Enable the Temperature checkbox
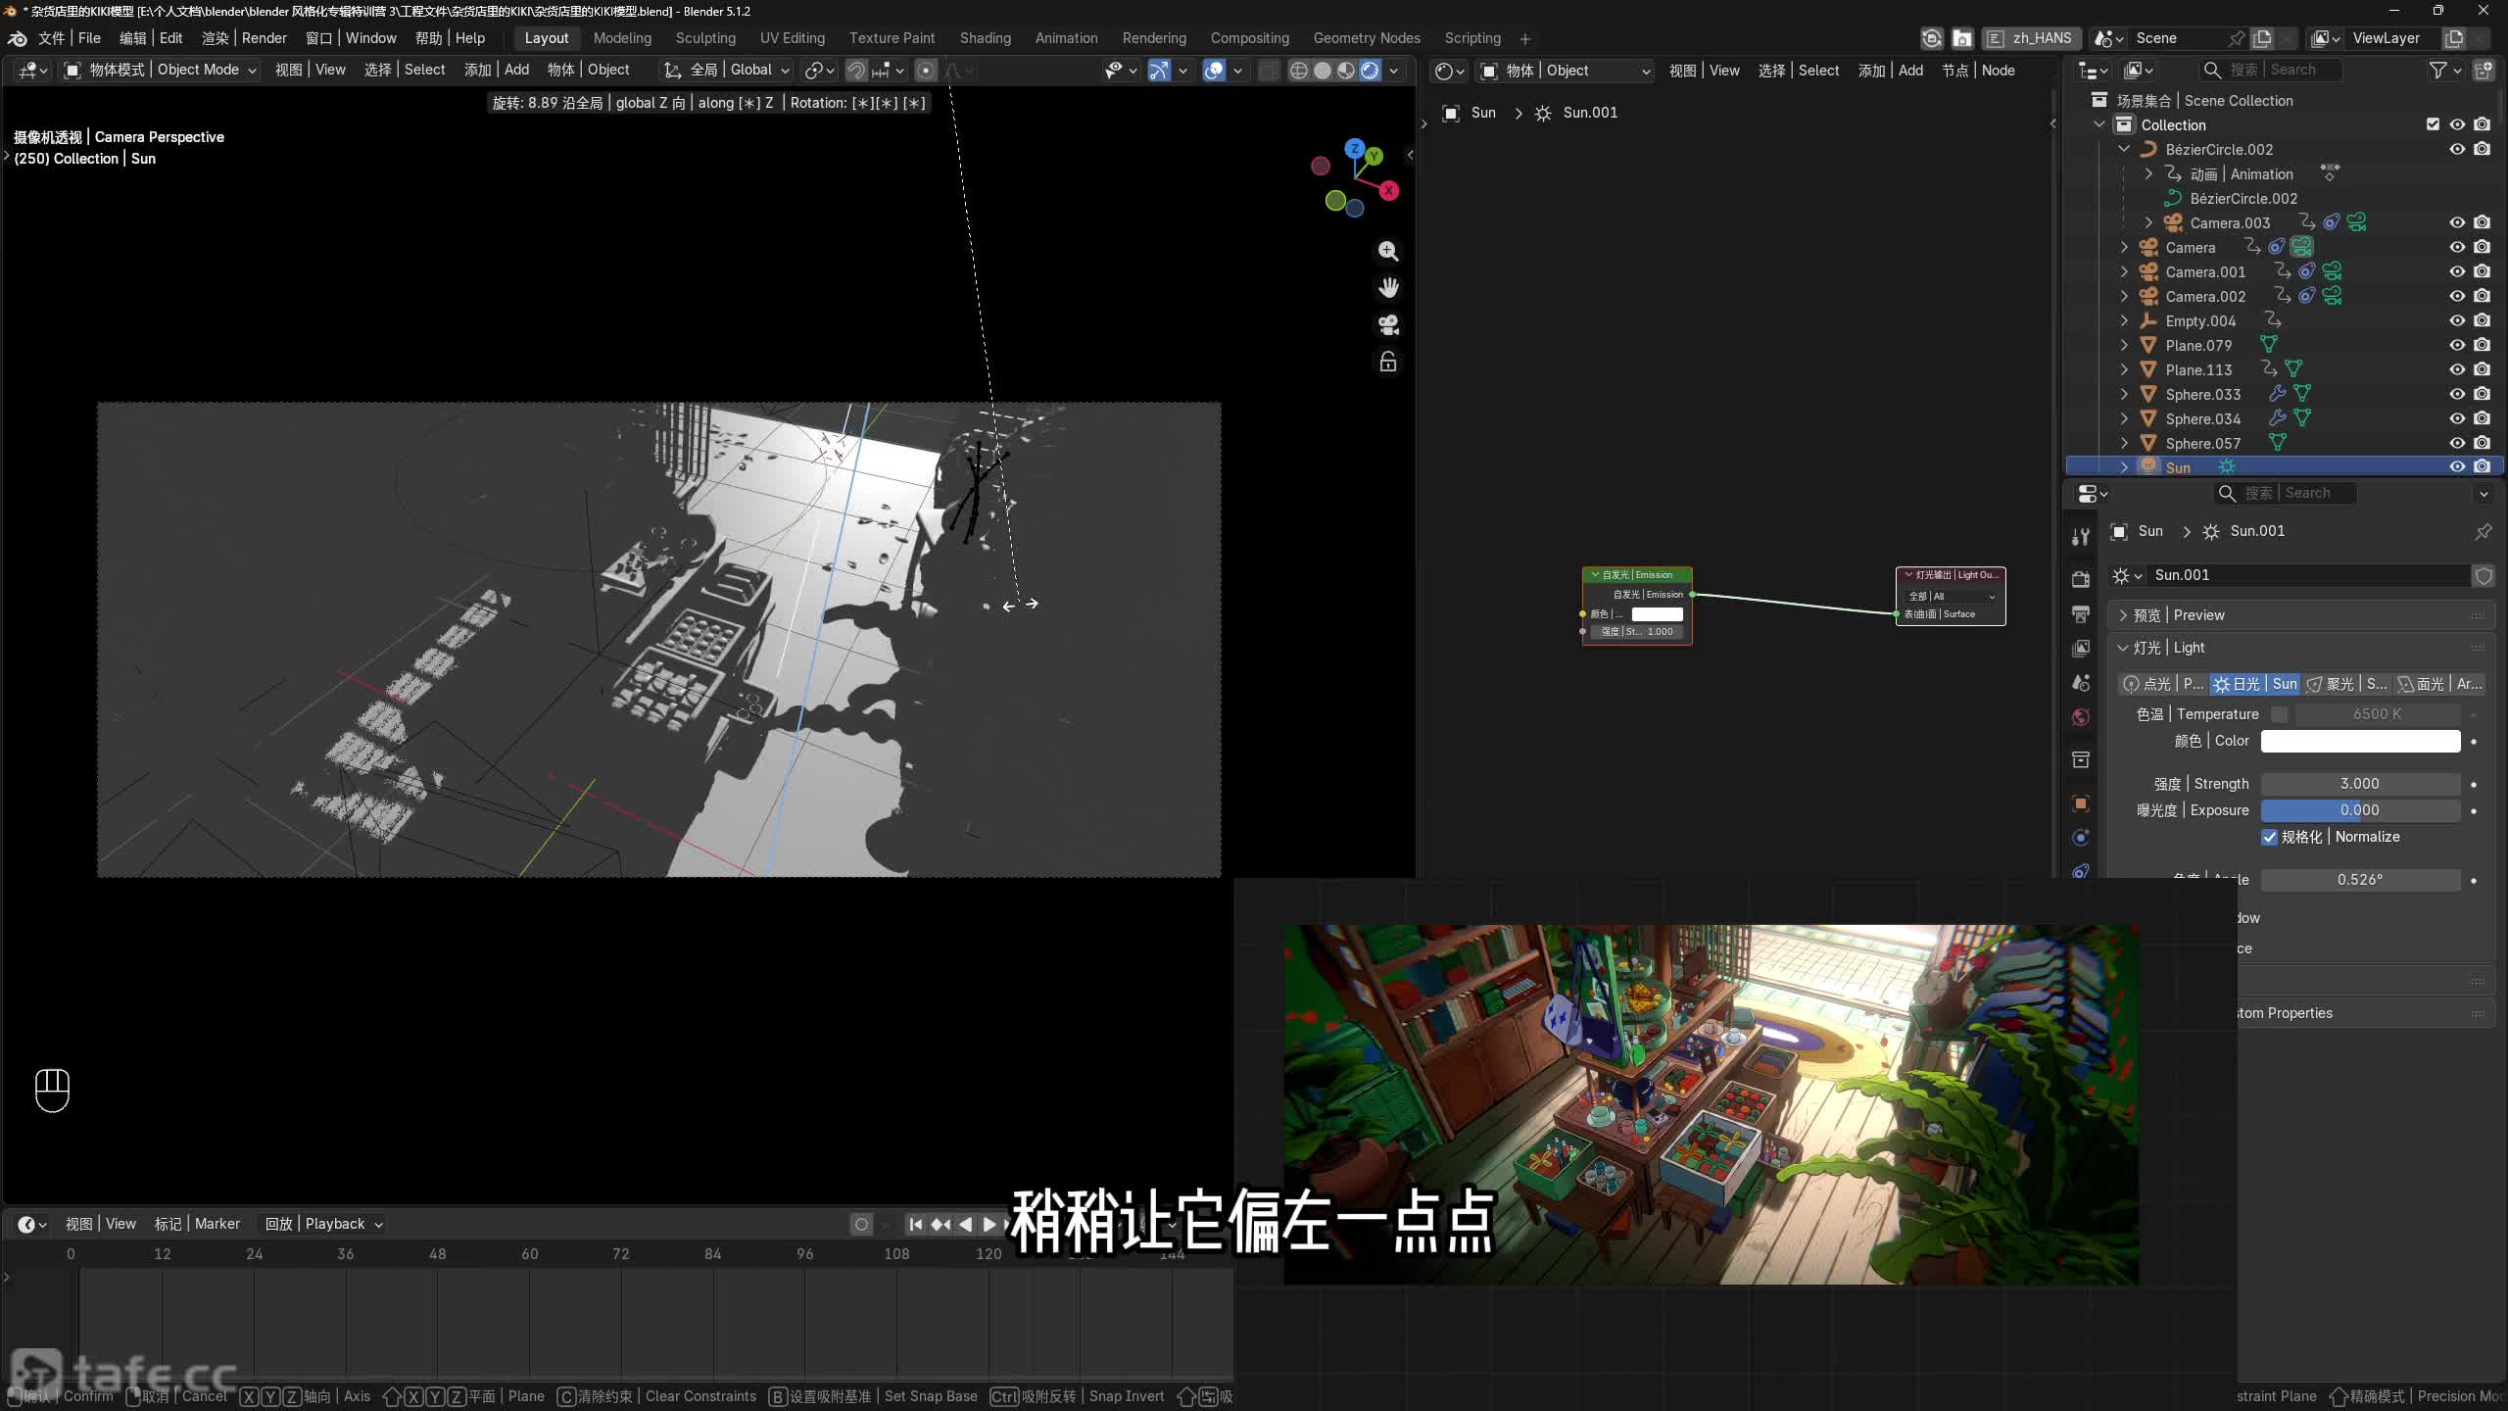The height and width of the screenshot is (1411, 2508). coord(2280,714)
